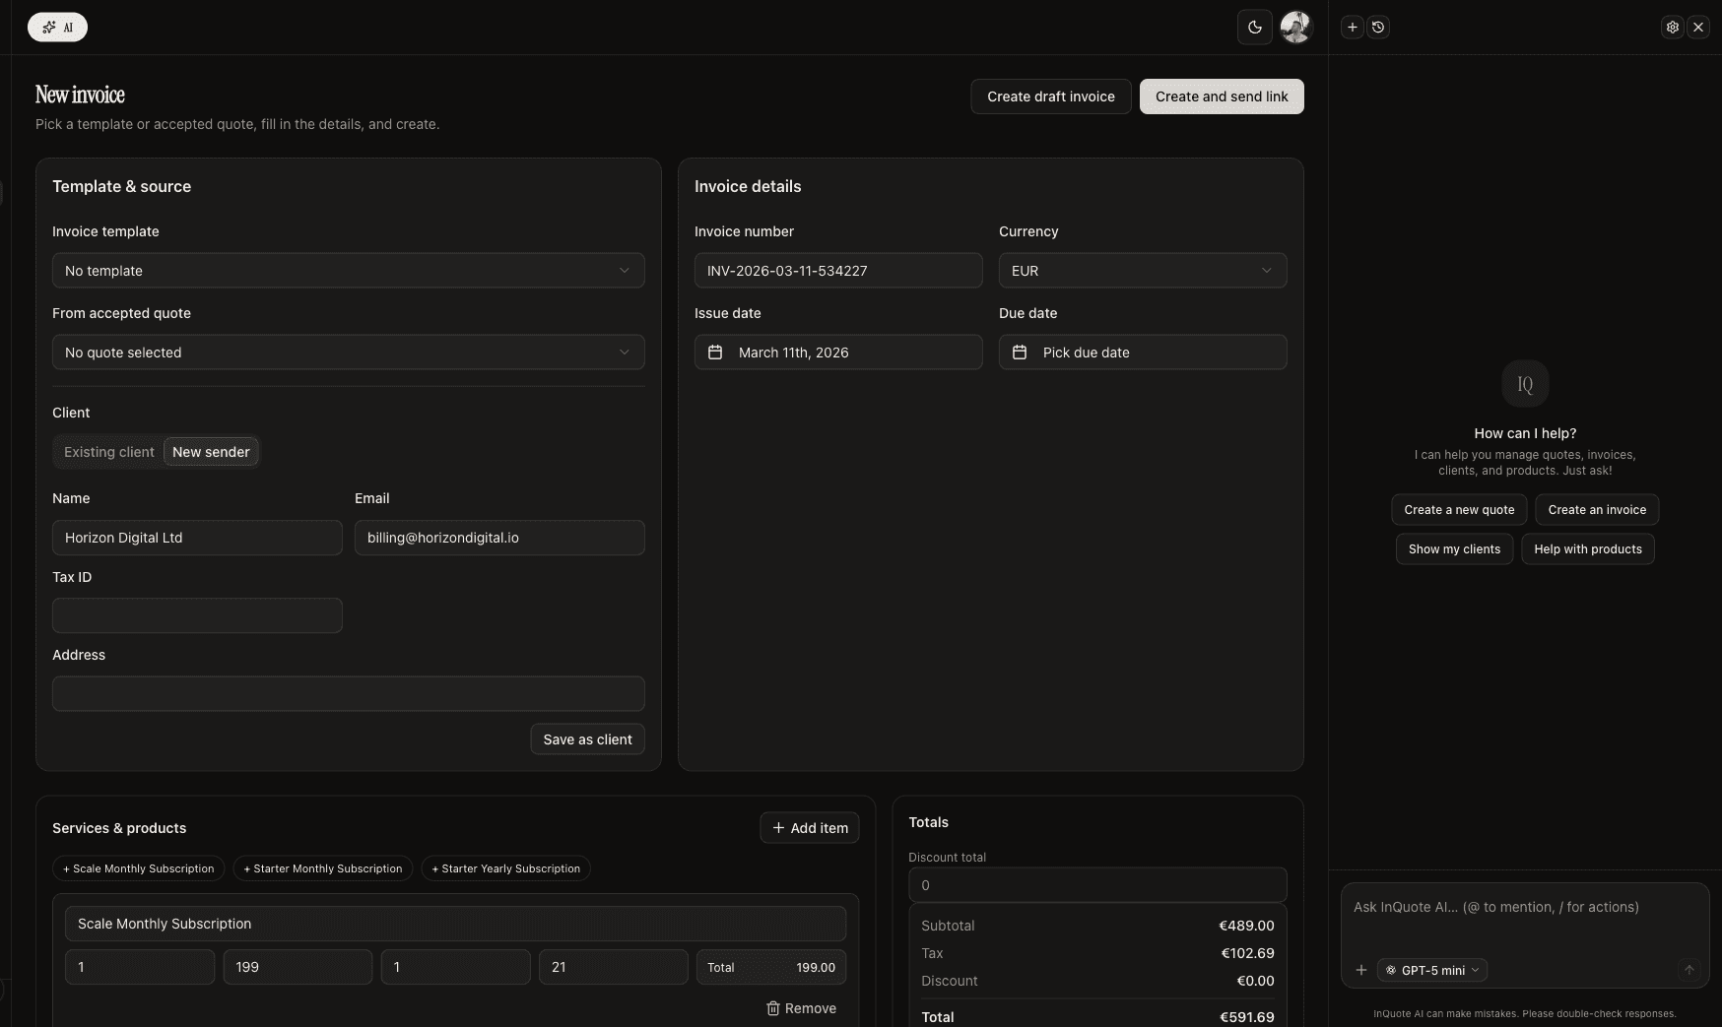Screen dimensions: 1722x1027
Task: Click Create an invoice suggestion
Action: 1597,510
